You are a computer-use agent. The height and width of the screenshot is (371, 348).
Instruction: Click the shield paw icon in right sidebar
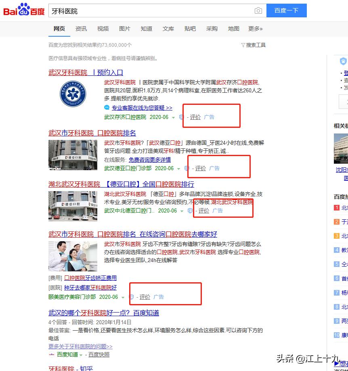[x=343, y=61]
